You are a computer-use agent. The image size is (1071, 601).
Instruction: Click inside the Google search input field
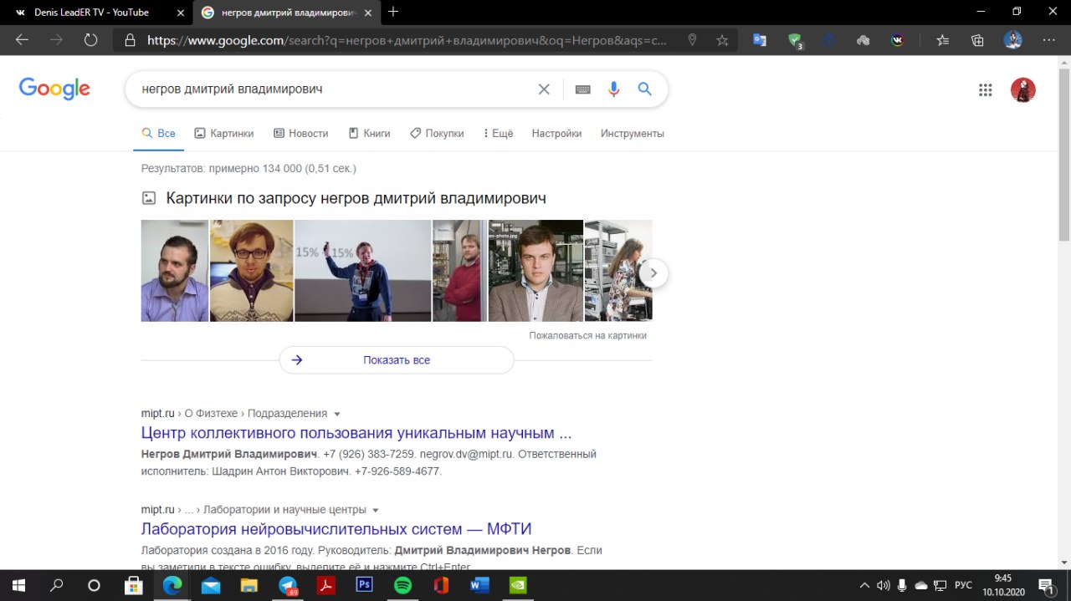(x=335, y=89)
